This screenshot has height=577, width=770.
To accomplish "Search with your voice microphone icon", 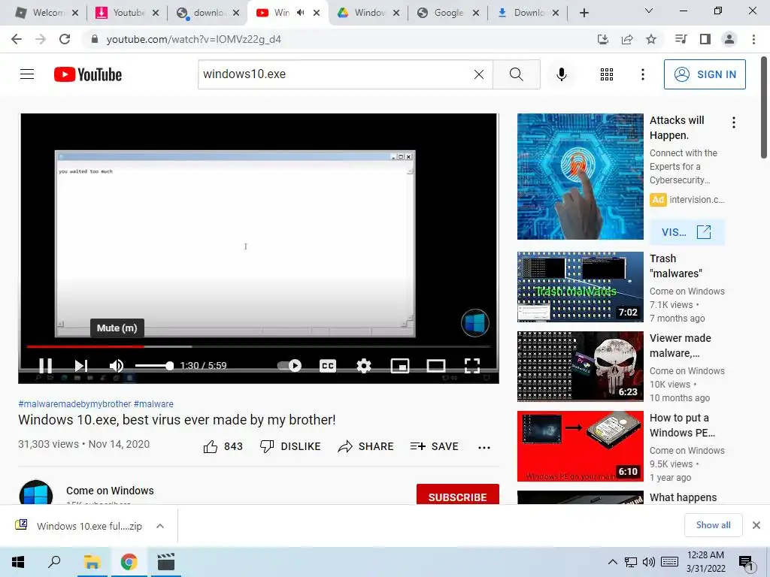I will point(561,74).
